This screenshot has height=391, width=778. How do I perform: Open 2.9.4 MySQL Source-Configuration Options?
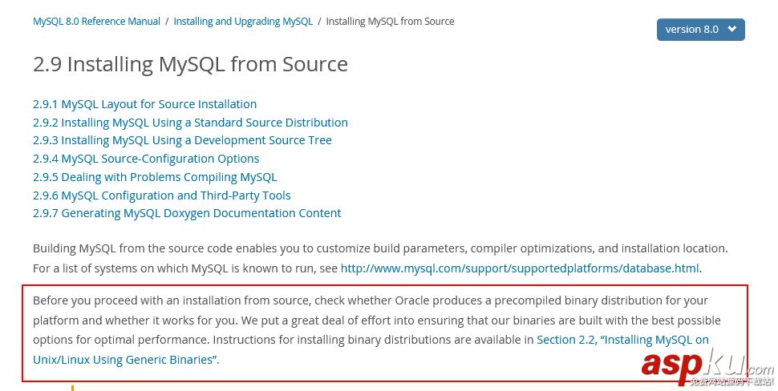coord(146,159)
